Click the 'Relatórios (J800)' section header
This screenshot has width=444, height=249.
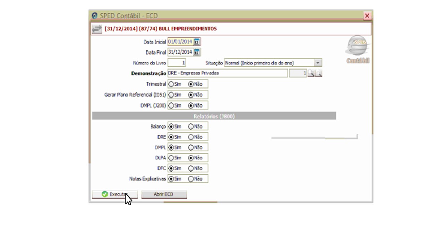pos(214,117)
